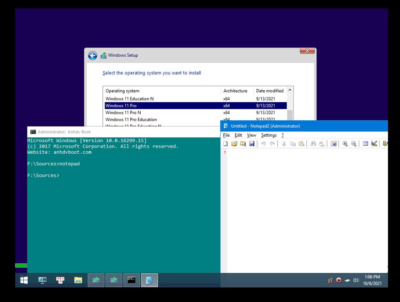Click inside the Notepad2 text area
The image size is (400, 302).
pyautogui.click(x=307, y=211)
